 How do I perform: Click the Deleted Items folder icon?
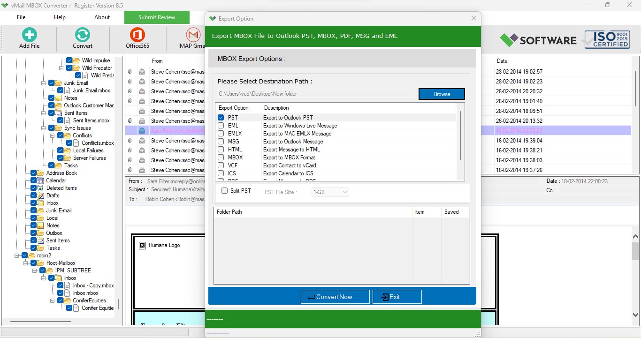click(41, 188)
